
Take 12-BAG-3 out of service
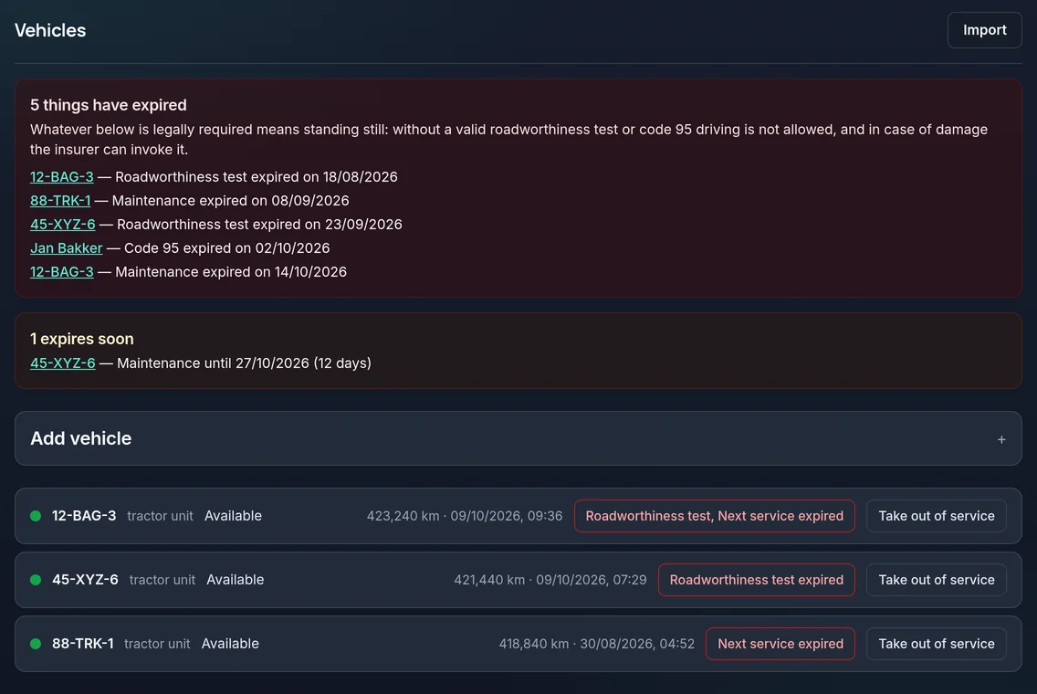tap(936, 516)
